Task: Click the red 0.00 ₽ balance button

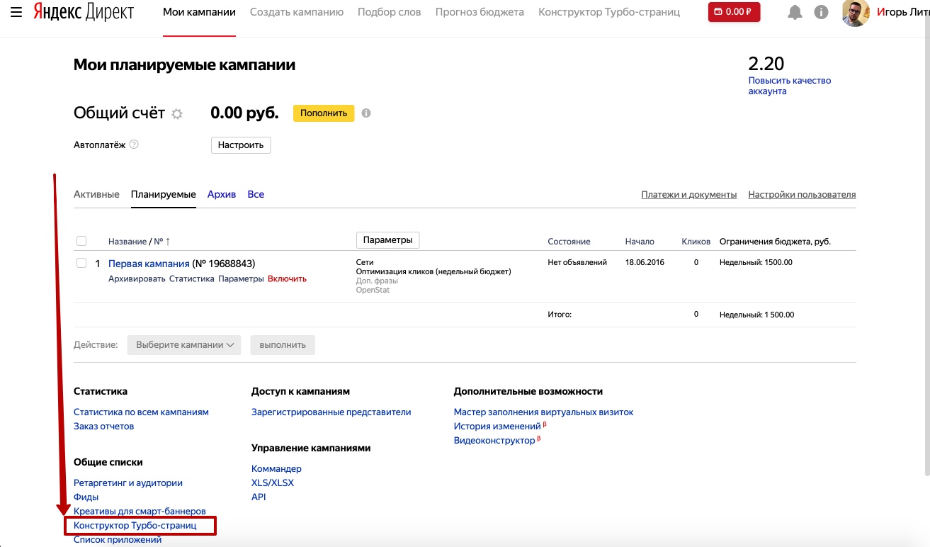Action: point(734,12)
